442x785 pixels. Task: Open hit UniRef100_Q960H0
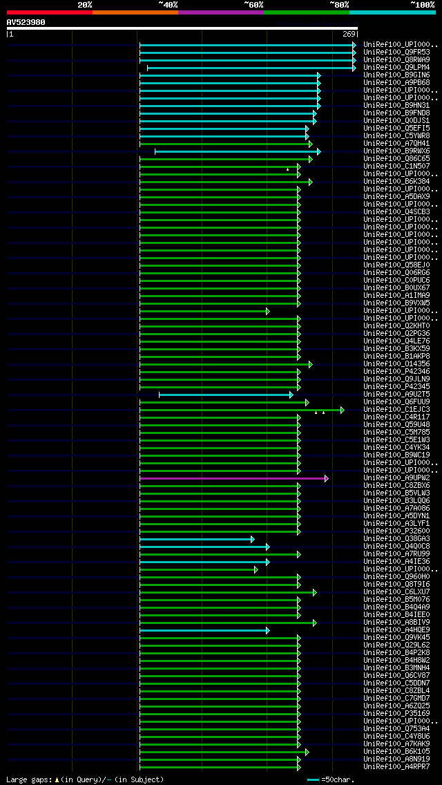click(x=396, y=577)
